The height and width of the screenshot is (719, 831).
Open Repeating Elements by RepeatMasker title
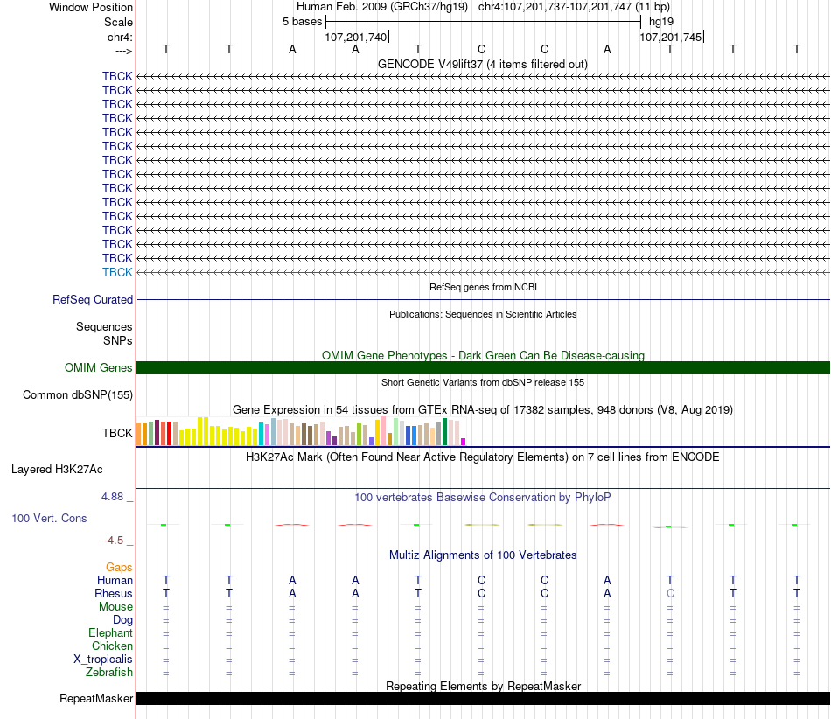click(484, 686)
